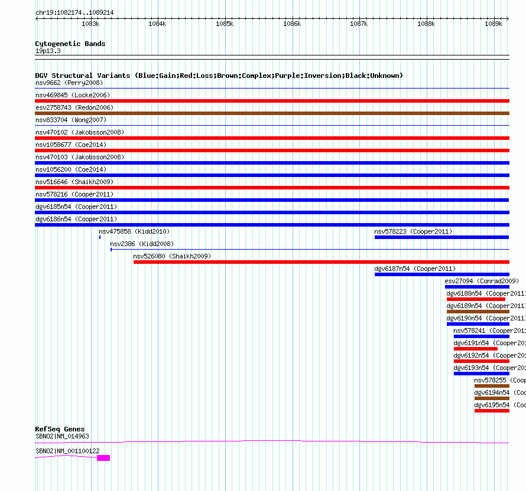Click nsv516646 (Shaikh2009) variant label
The image size is (526, 491).
(74, 182)
